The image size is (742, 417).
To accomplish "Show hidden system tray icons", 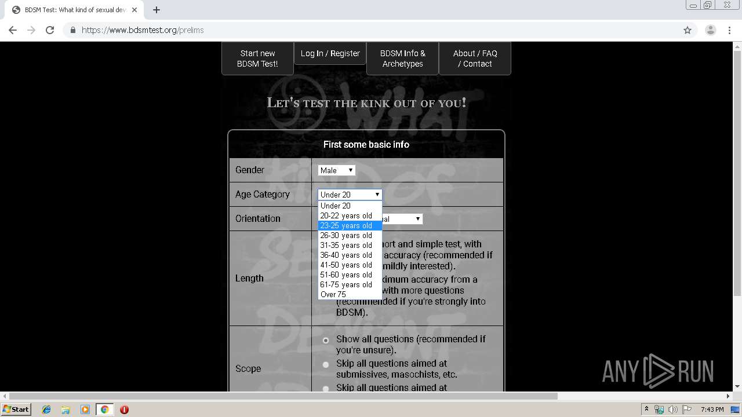I will 647,409.
